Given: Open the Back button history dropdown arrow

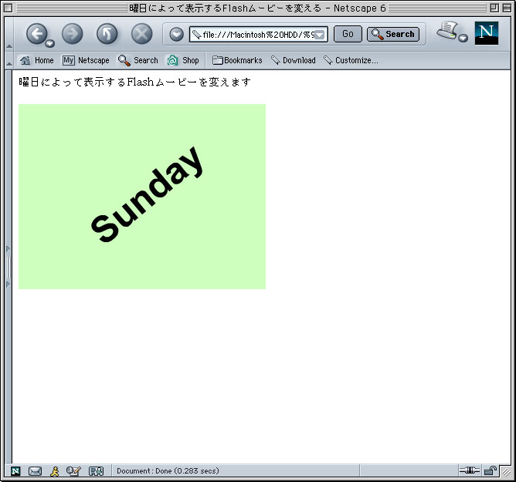Looking at the screenshot, I should tap(49, 43).
